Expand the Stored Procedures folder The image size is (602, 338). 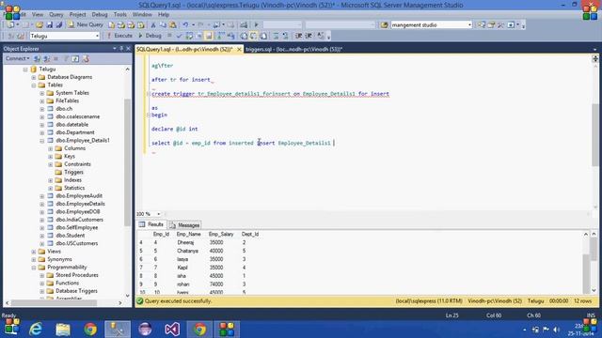coord(42,275)
